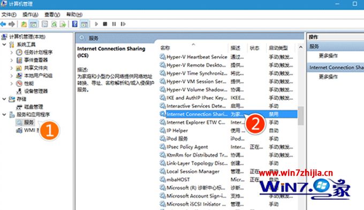Click the services list scrollbar thumb
The image size is (364, 210).
pyautogui.click(x=301, y=115)
